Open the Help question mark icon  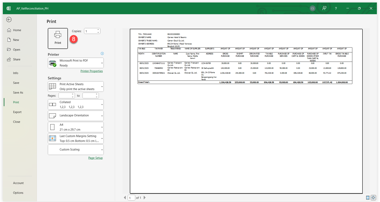(336, 8)
